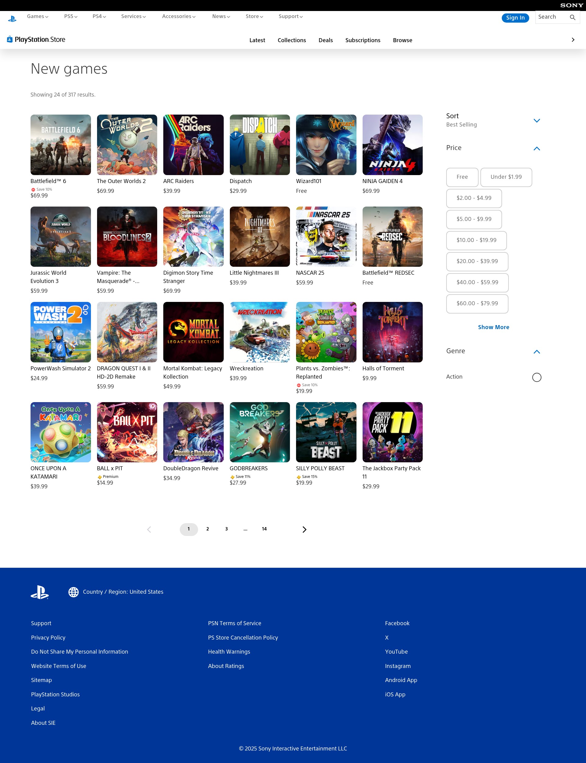Open the Halls of Torment cover art
This screenshot has width=586, height=763.
coord(392,332)
